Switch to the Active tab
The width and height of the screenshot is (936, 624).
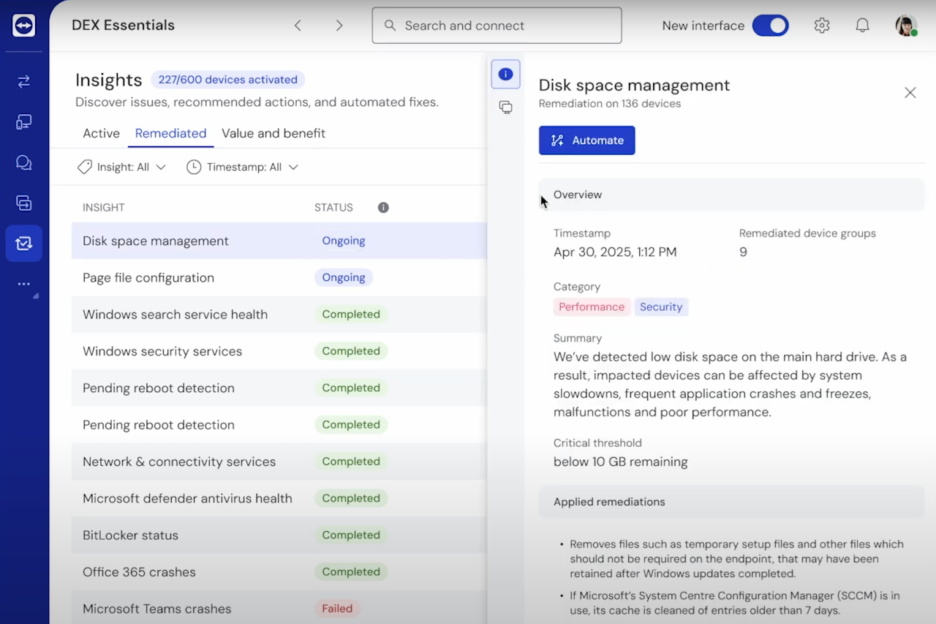coord(101,133)
